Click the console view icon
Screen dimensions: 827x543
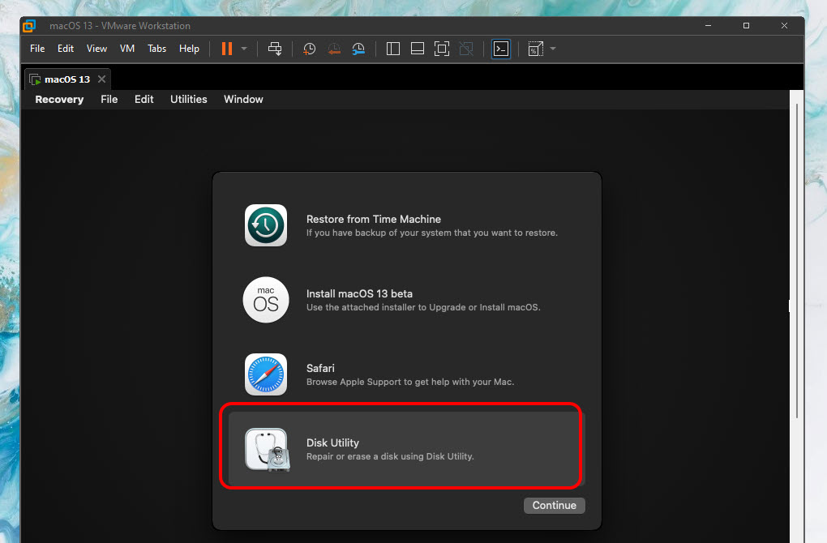[x=501, y=49]
